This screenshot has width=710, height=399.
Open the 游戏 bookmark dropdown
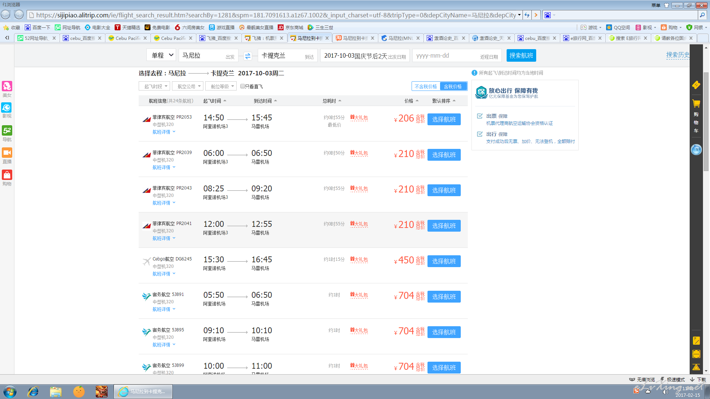pyautogui.click(x=591, y=27)
